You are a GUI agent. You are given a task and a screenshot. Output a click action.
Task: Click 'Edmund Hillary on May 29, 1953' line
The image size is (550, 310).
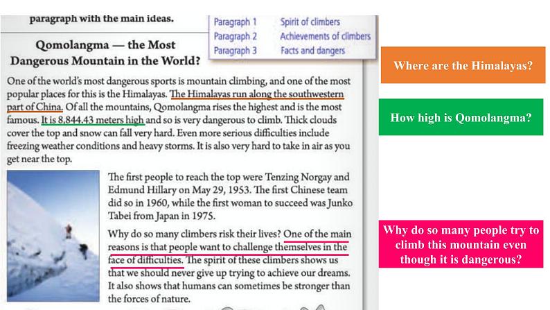click(228, 190)
